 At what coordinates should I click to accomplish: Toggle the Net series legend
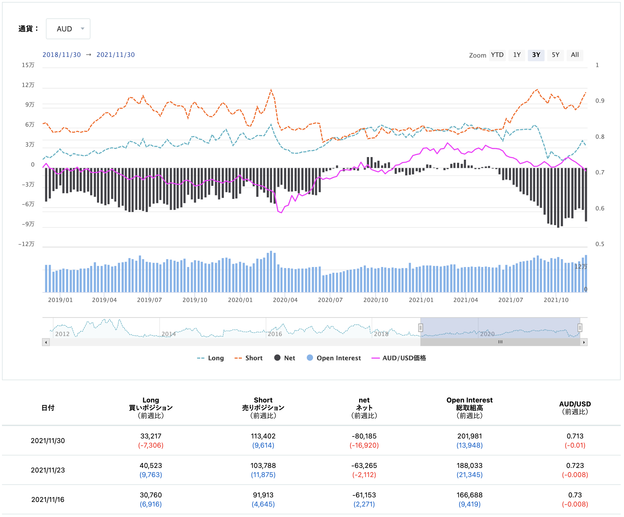pyautogui.click(x=285, y=358)
